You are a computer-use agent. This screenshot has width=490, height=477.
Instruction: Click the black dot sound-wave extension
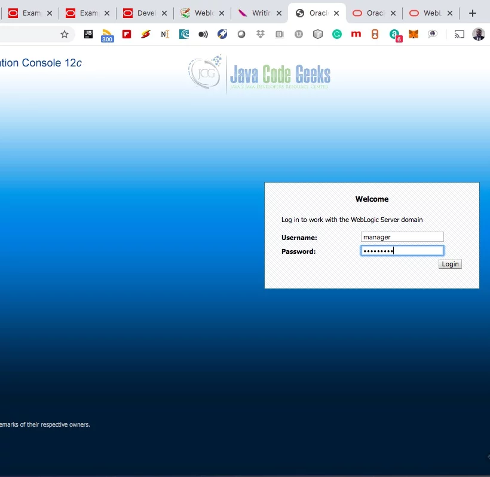click(203, 34)
